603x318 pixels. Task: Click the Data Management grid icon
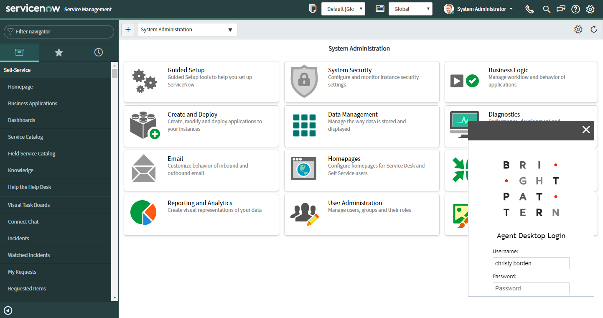[304, 125]
